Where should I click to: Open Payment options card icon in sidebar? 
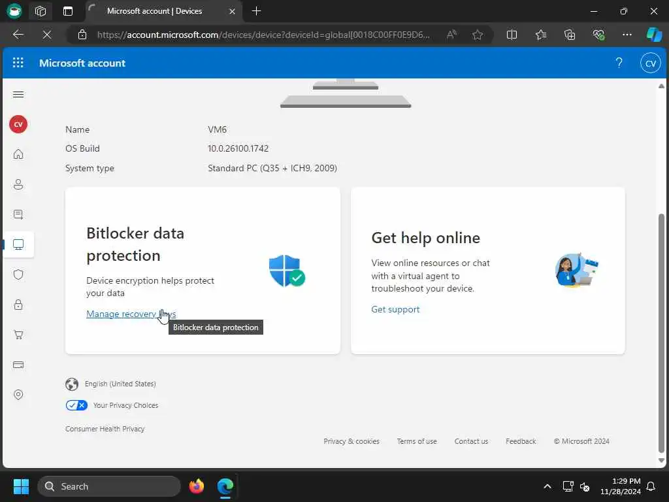click(18, 365)
